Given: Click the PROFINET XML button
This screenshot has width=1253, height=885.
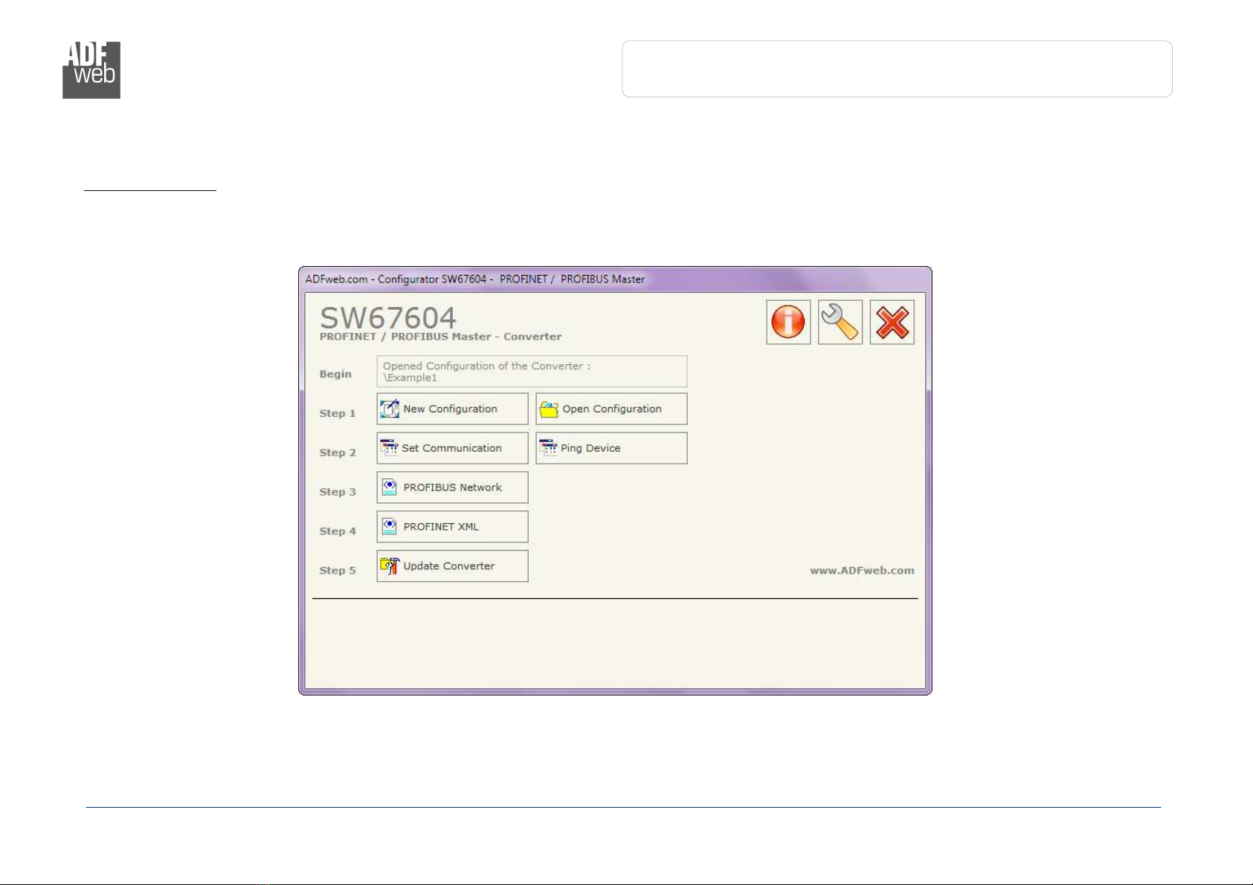Looking at the screenshot, I should 452,527.
